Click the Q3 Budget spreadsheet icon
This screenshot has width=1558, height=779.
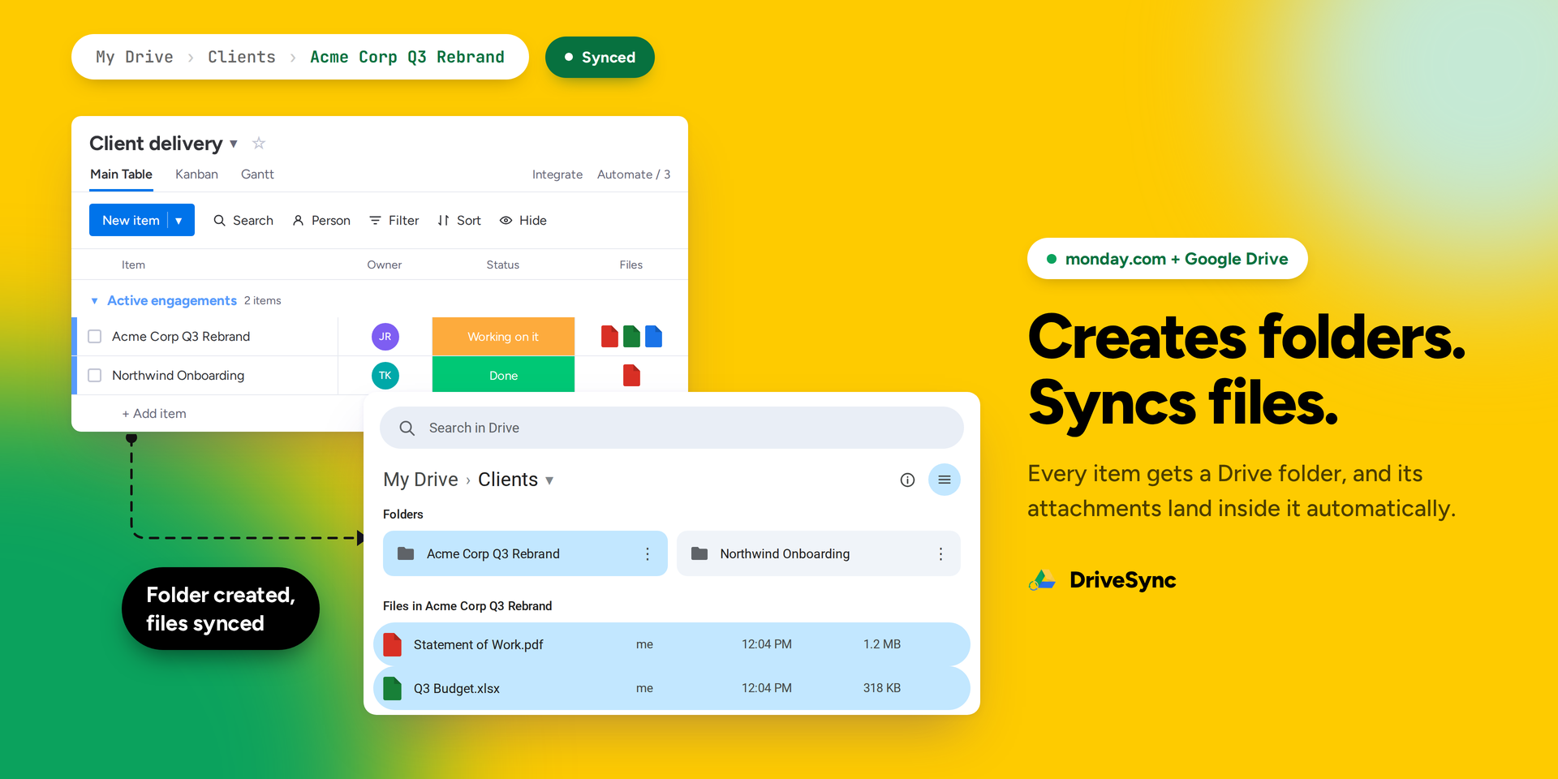click(393, 688)
